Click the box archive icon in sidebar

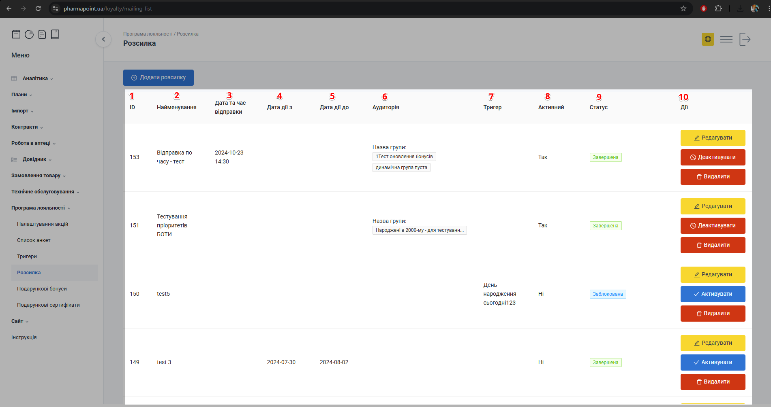click(16, 34)
